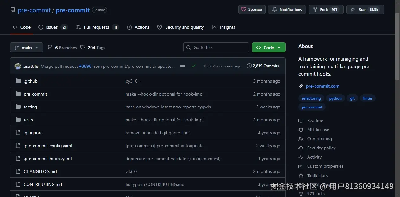Open .pre-commit-hooks.yaml file

(47, 159)
